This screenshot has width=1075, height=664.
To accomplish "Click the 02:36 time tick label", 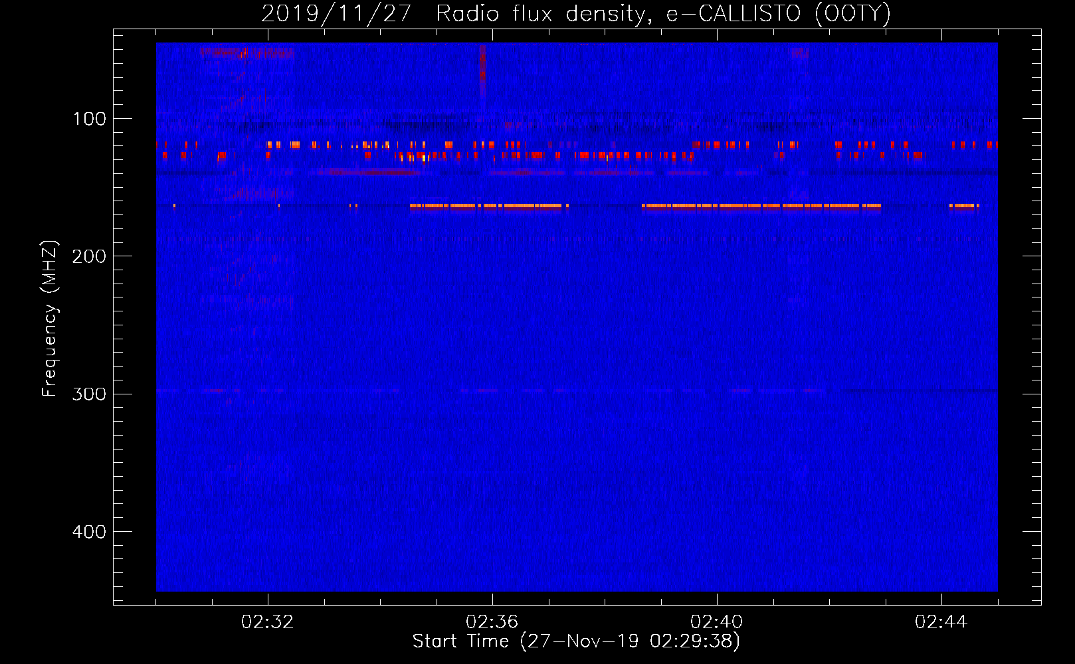I will (x=492, y=622).
